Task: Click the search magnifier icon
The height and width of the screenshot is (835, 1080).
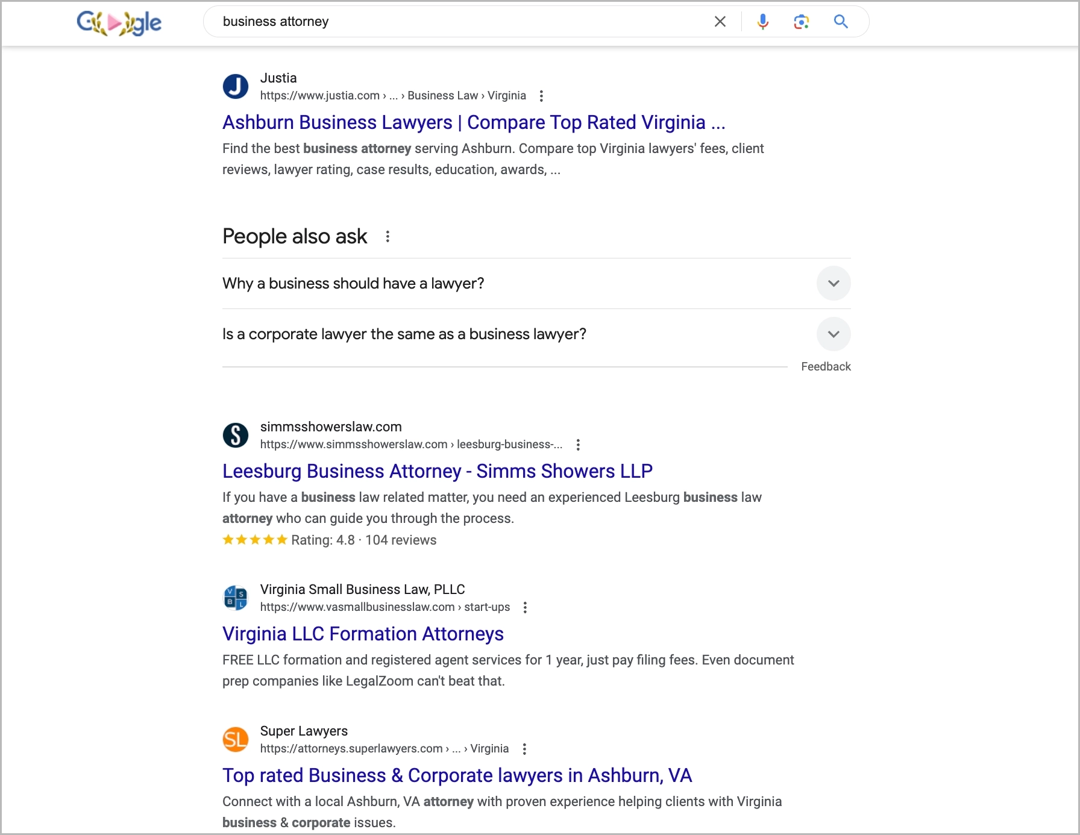Action: pyautogui.click(x=841, y=22)
